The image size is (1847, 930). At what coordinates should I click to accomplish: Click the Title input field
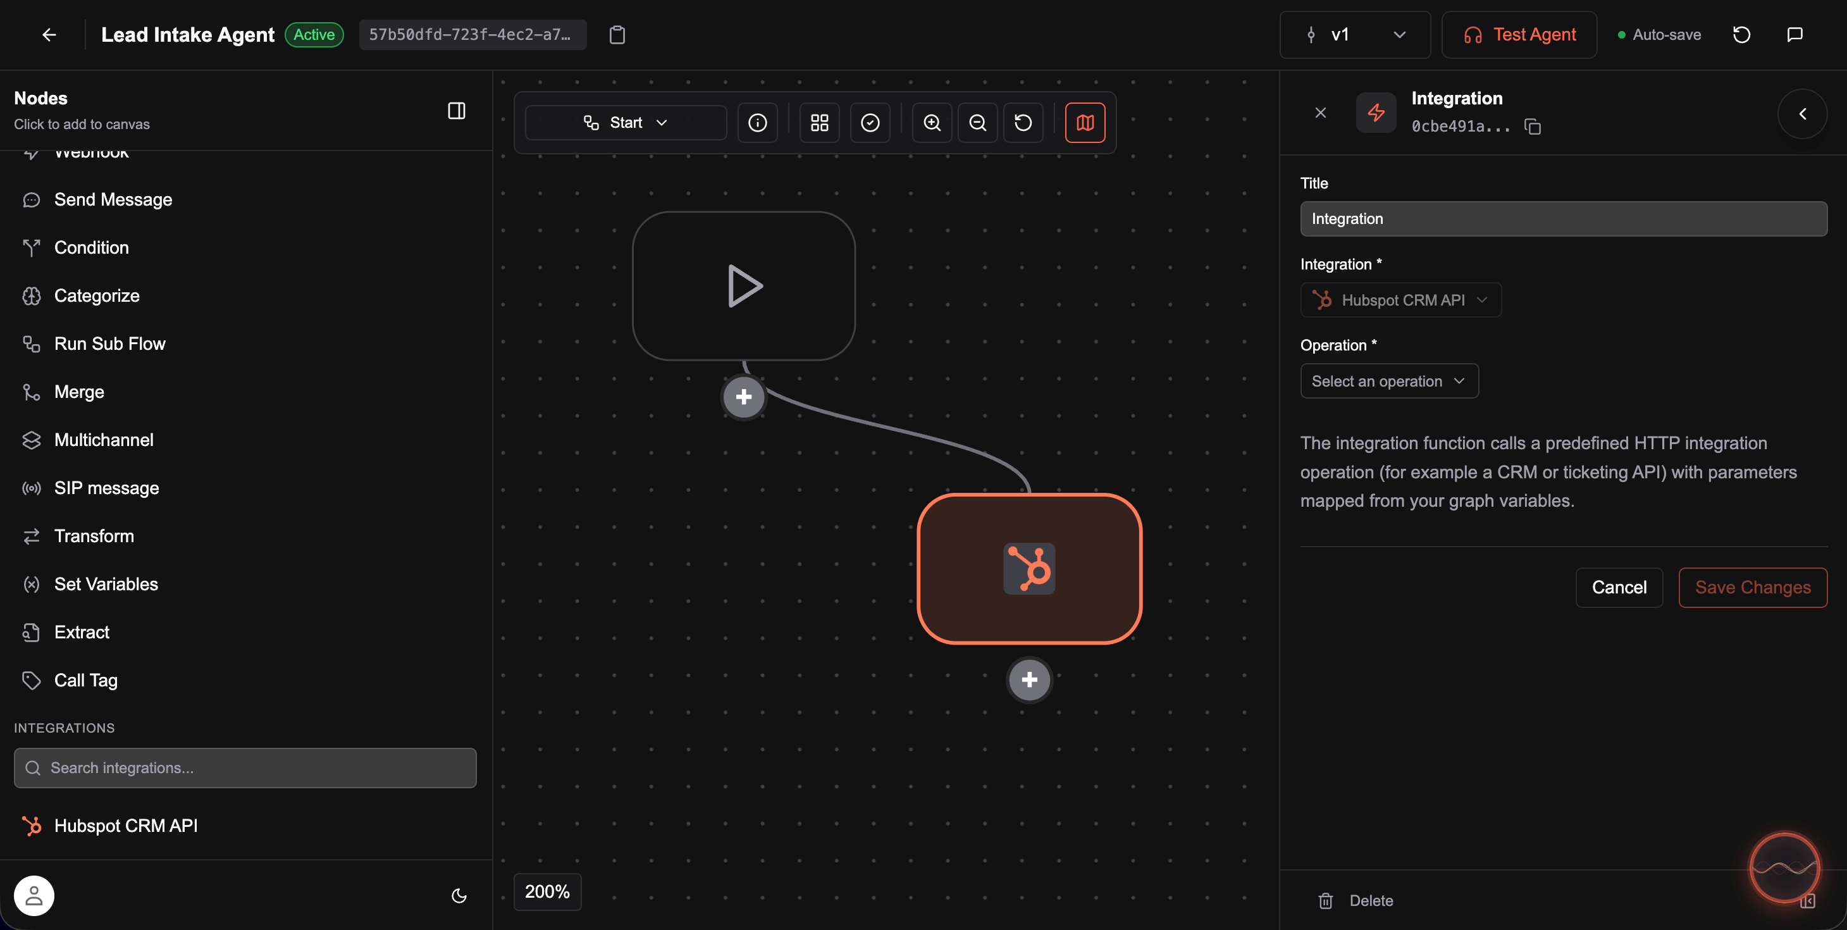pos(1563,219)
